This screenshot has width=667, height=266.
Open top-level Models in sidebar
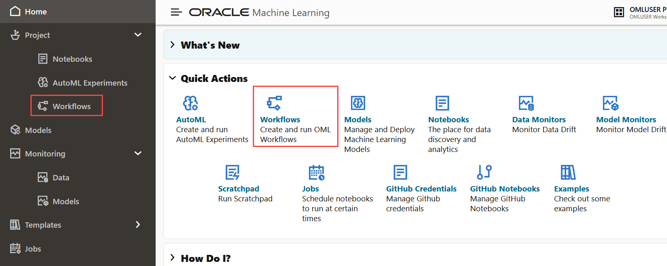pos(38,131)
